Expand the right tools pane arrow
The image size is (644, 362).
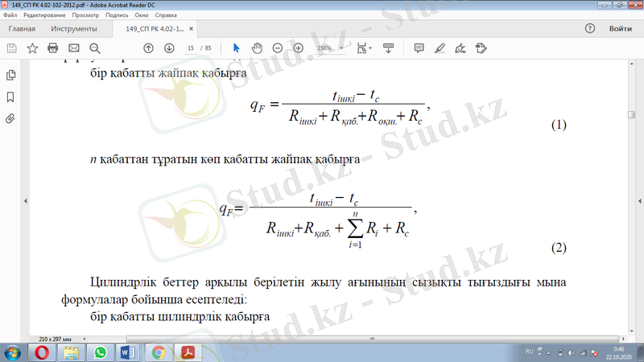[639, 201]
